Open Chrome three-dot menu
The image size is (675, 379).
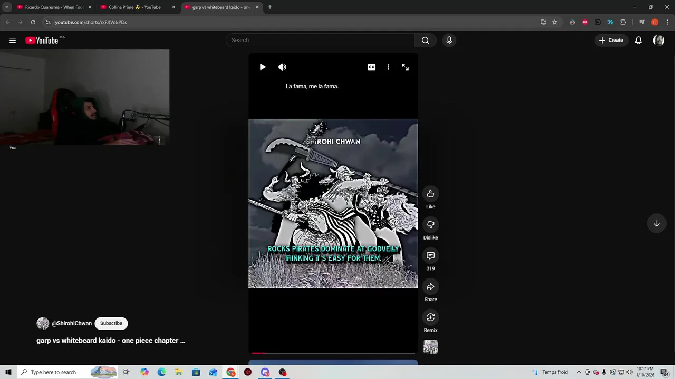(x=667, y=22)
